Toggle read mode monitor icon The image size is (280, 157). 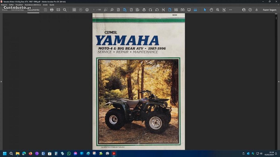tap(189, 10)
